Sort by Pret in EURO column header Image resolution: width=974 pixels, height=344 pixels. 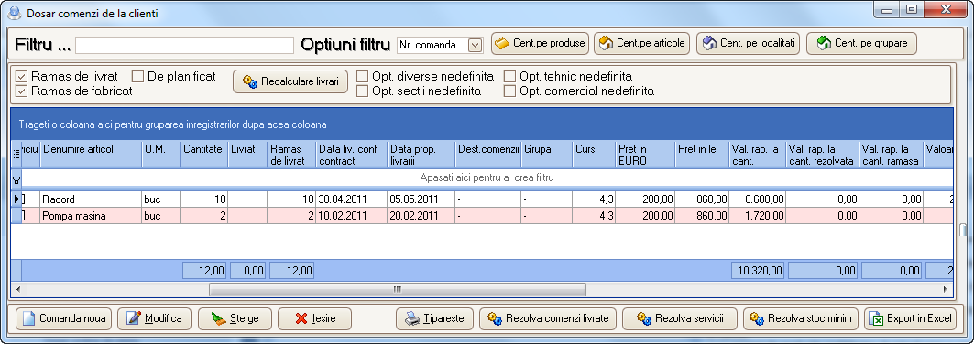point(645,155)
